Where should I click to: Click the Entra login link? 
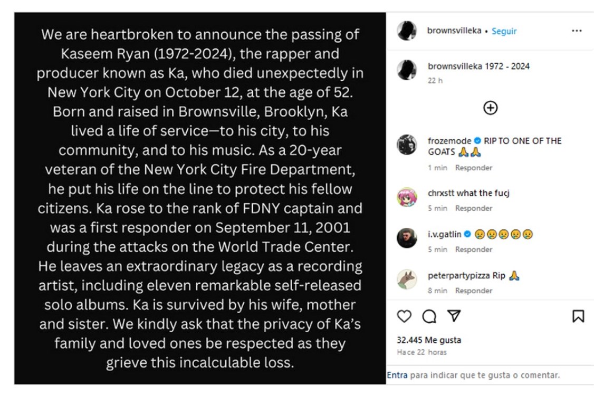coord(397,375)
